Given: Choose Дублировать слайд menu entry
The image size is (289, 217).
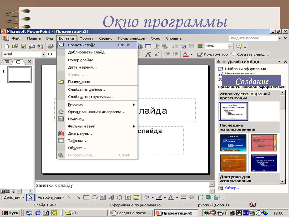Looking at the screenshot, I should (97, 52).
